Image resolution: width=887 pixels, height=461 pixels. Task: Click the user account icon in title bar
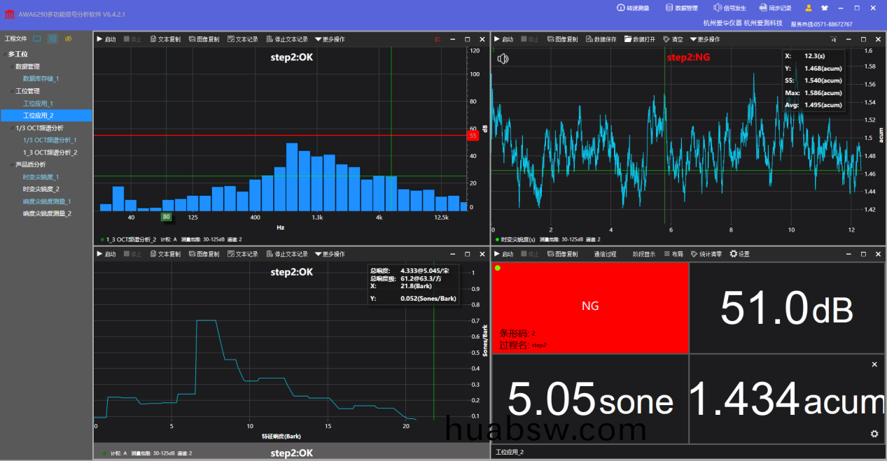point(809,8)
